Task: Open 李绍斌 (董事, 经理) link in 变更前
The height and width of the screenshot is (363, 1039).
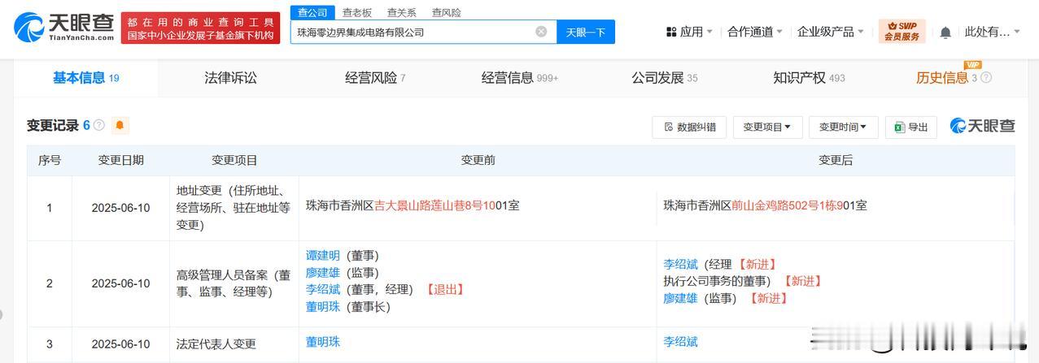Action: [x=323, y=290]
